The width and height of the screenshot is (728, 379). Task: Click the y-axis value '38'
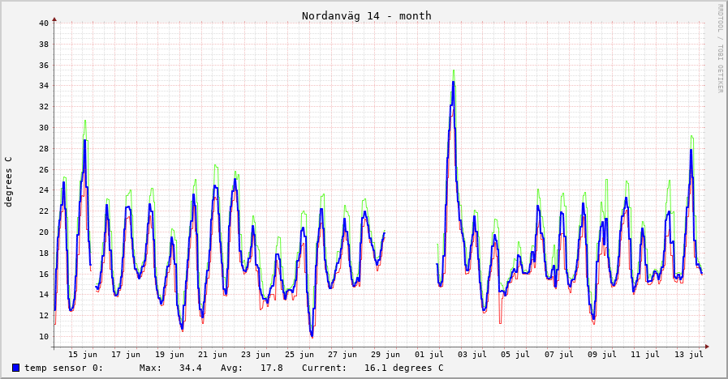[44, 45]
